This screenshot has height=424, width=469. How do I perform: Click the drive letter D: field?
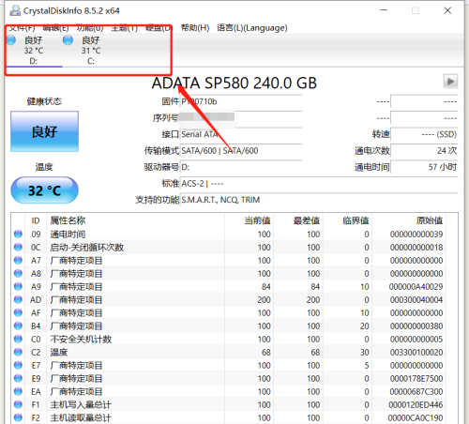pyautogui.click(x=241, y=167)
